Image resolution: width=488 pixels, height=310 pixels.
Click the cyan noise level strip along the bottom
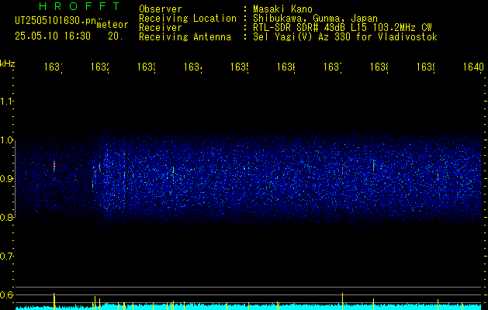click(248, 306)
